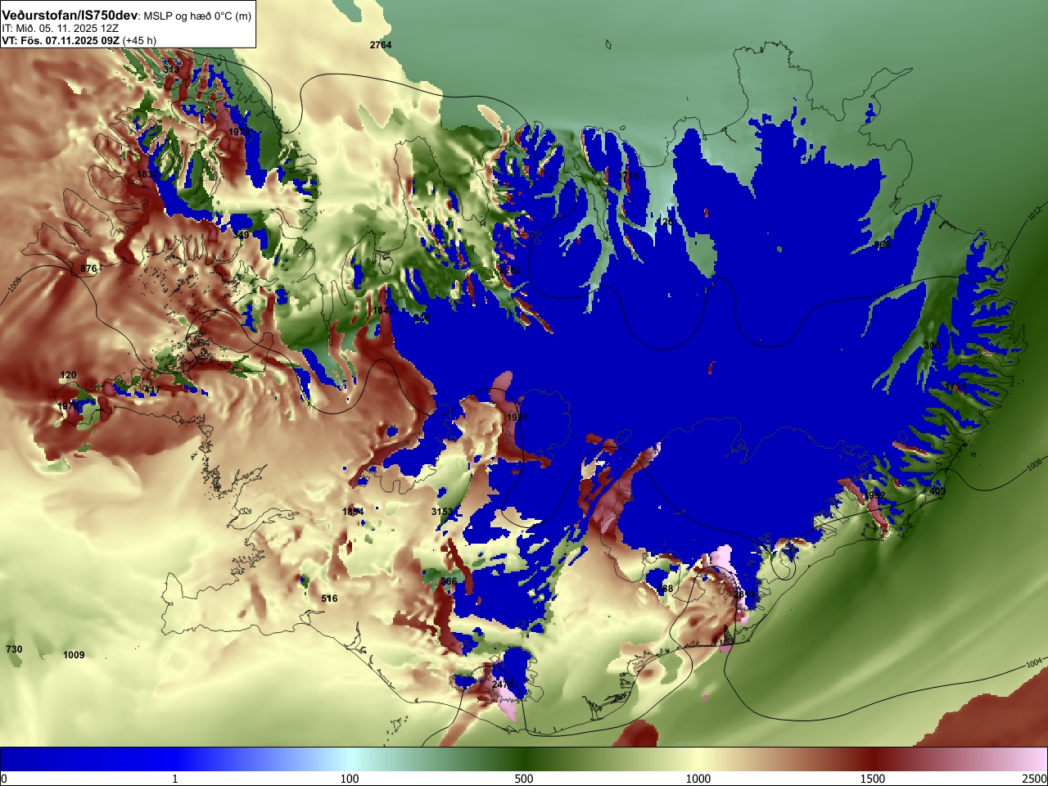This screenshot has height=786, width=1048.
Task: Click the map value '349'
Action: click(x=241, y=235)
